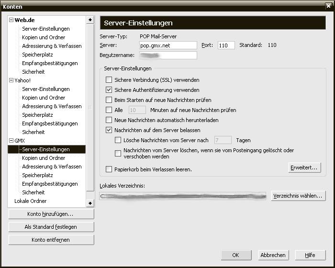This screenshot has width=335, height=268.
Task: Click Konto hinzufügen... button
Action: 51,214
